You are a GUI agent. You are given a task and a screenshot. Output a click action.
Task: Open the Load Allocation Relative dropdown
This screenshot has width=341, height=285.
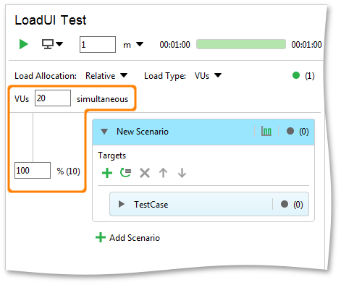click(x=106, y=76)
